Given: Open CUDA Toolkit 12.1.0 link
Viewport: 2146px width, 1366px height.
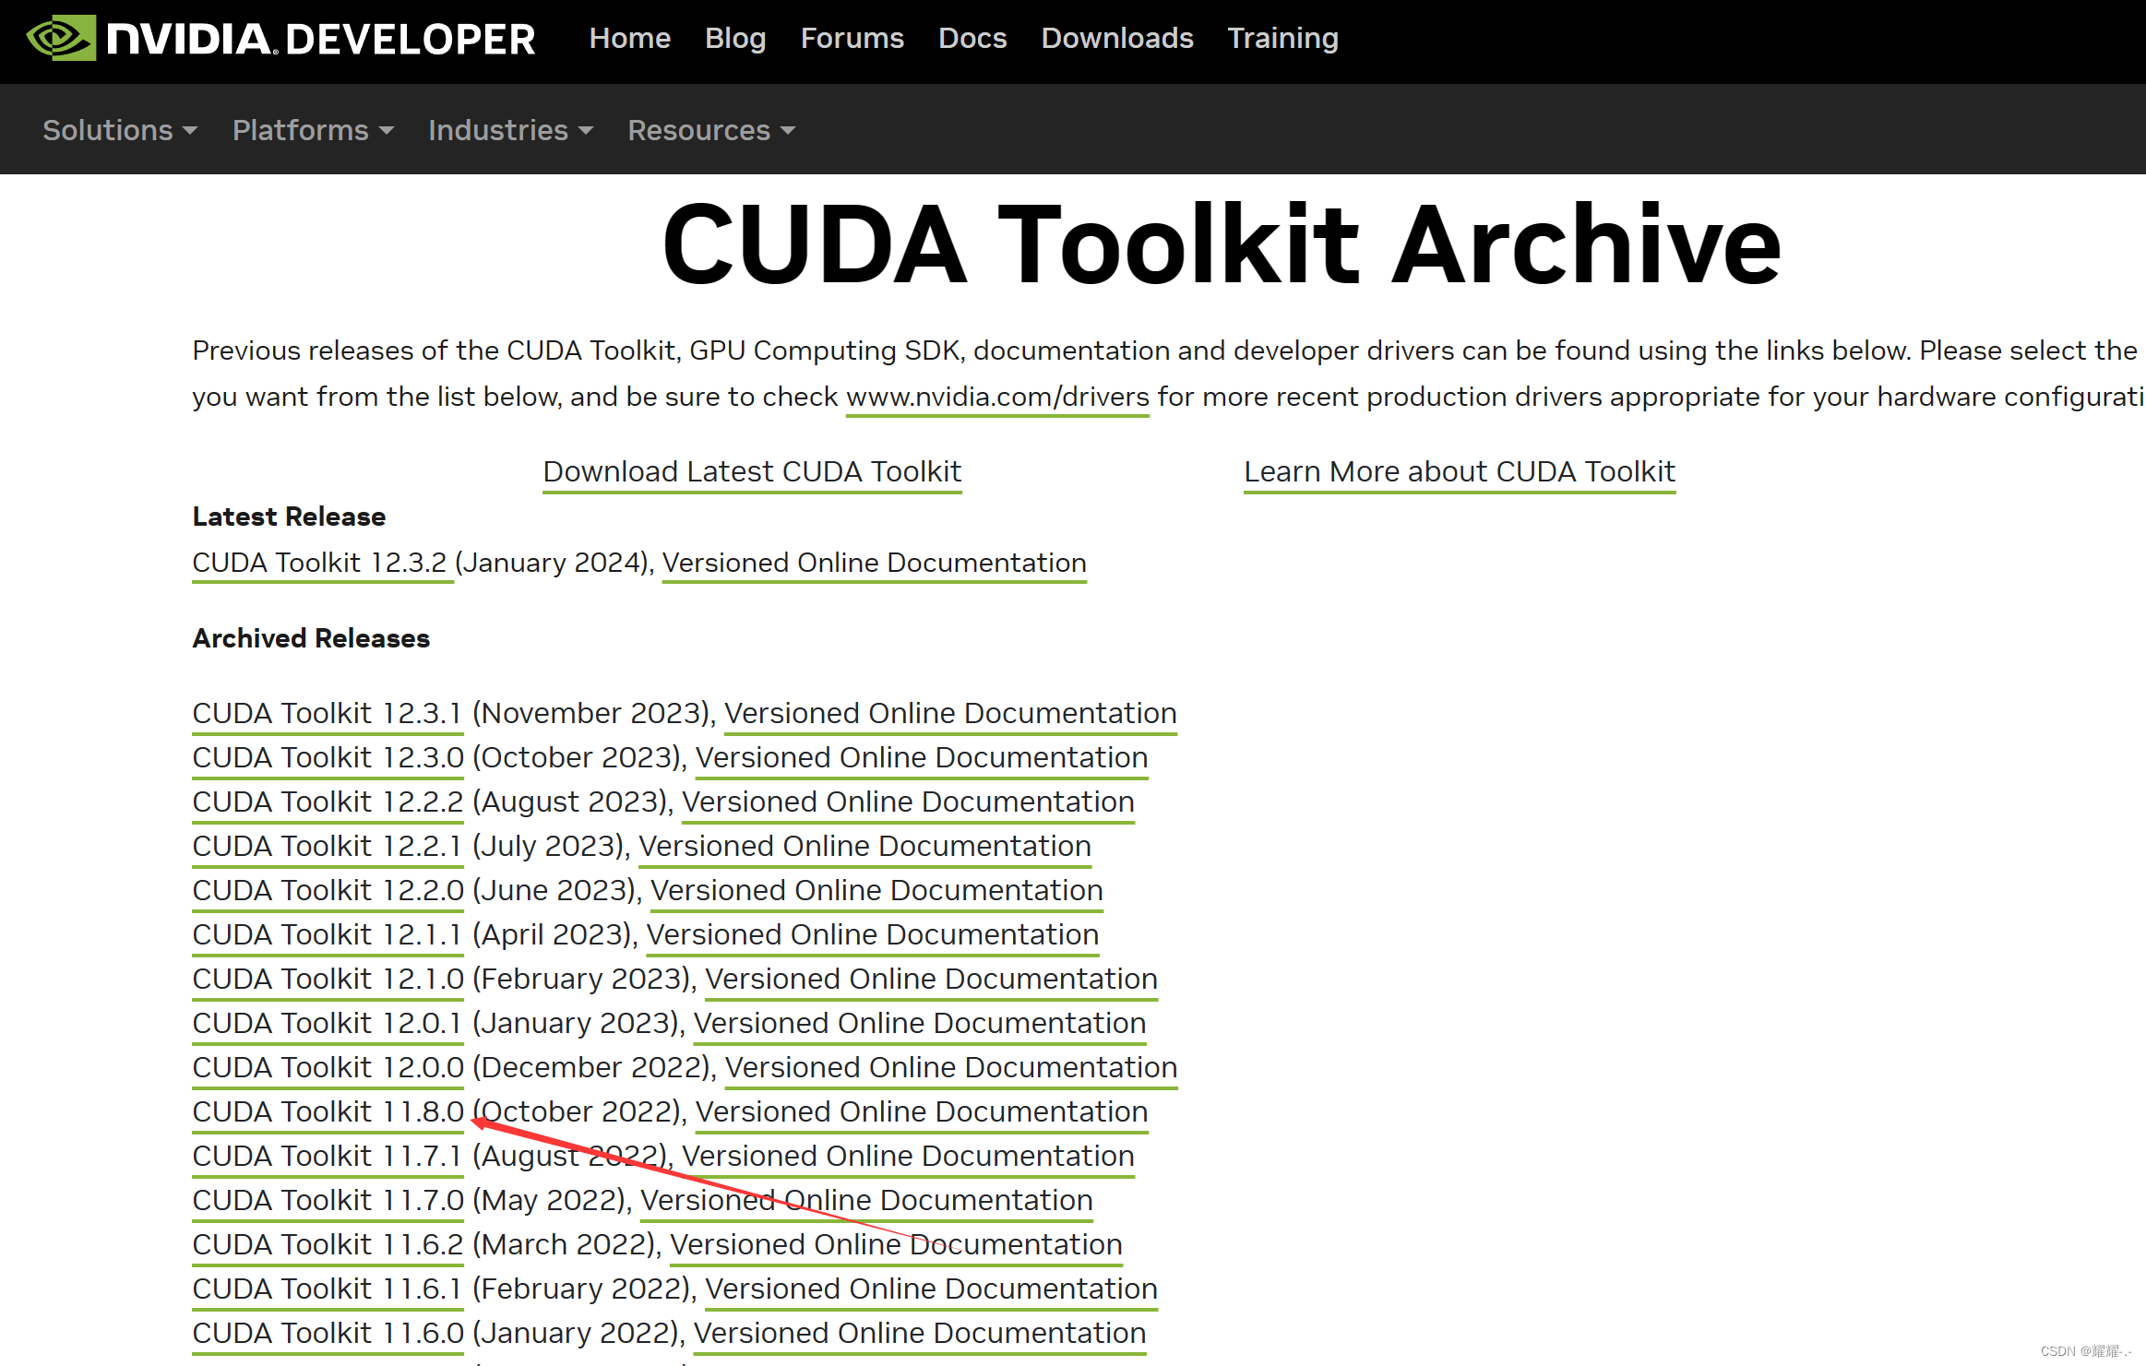Looking at the screenshot, I should point(328,979).
